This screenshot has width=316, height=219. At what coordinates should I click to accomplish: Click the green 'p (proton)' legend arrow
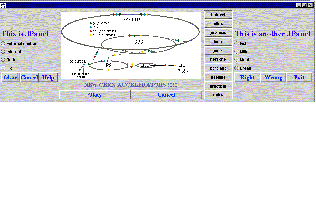(x=91, y=23)
